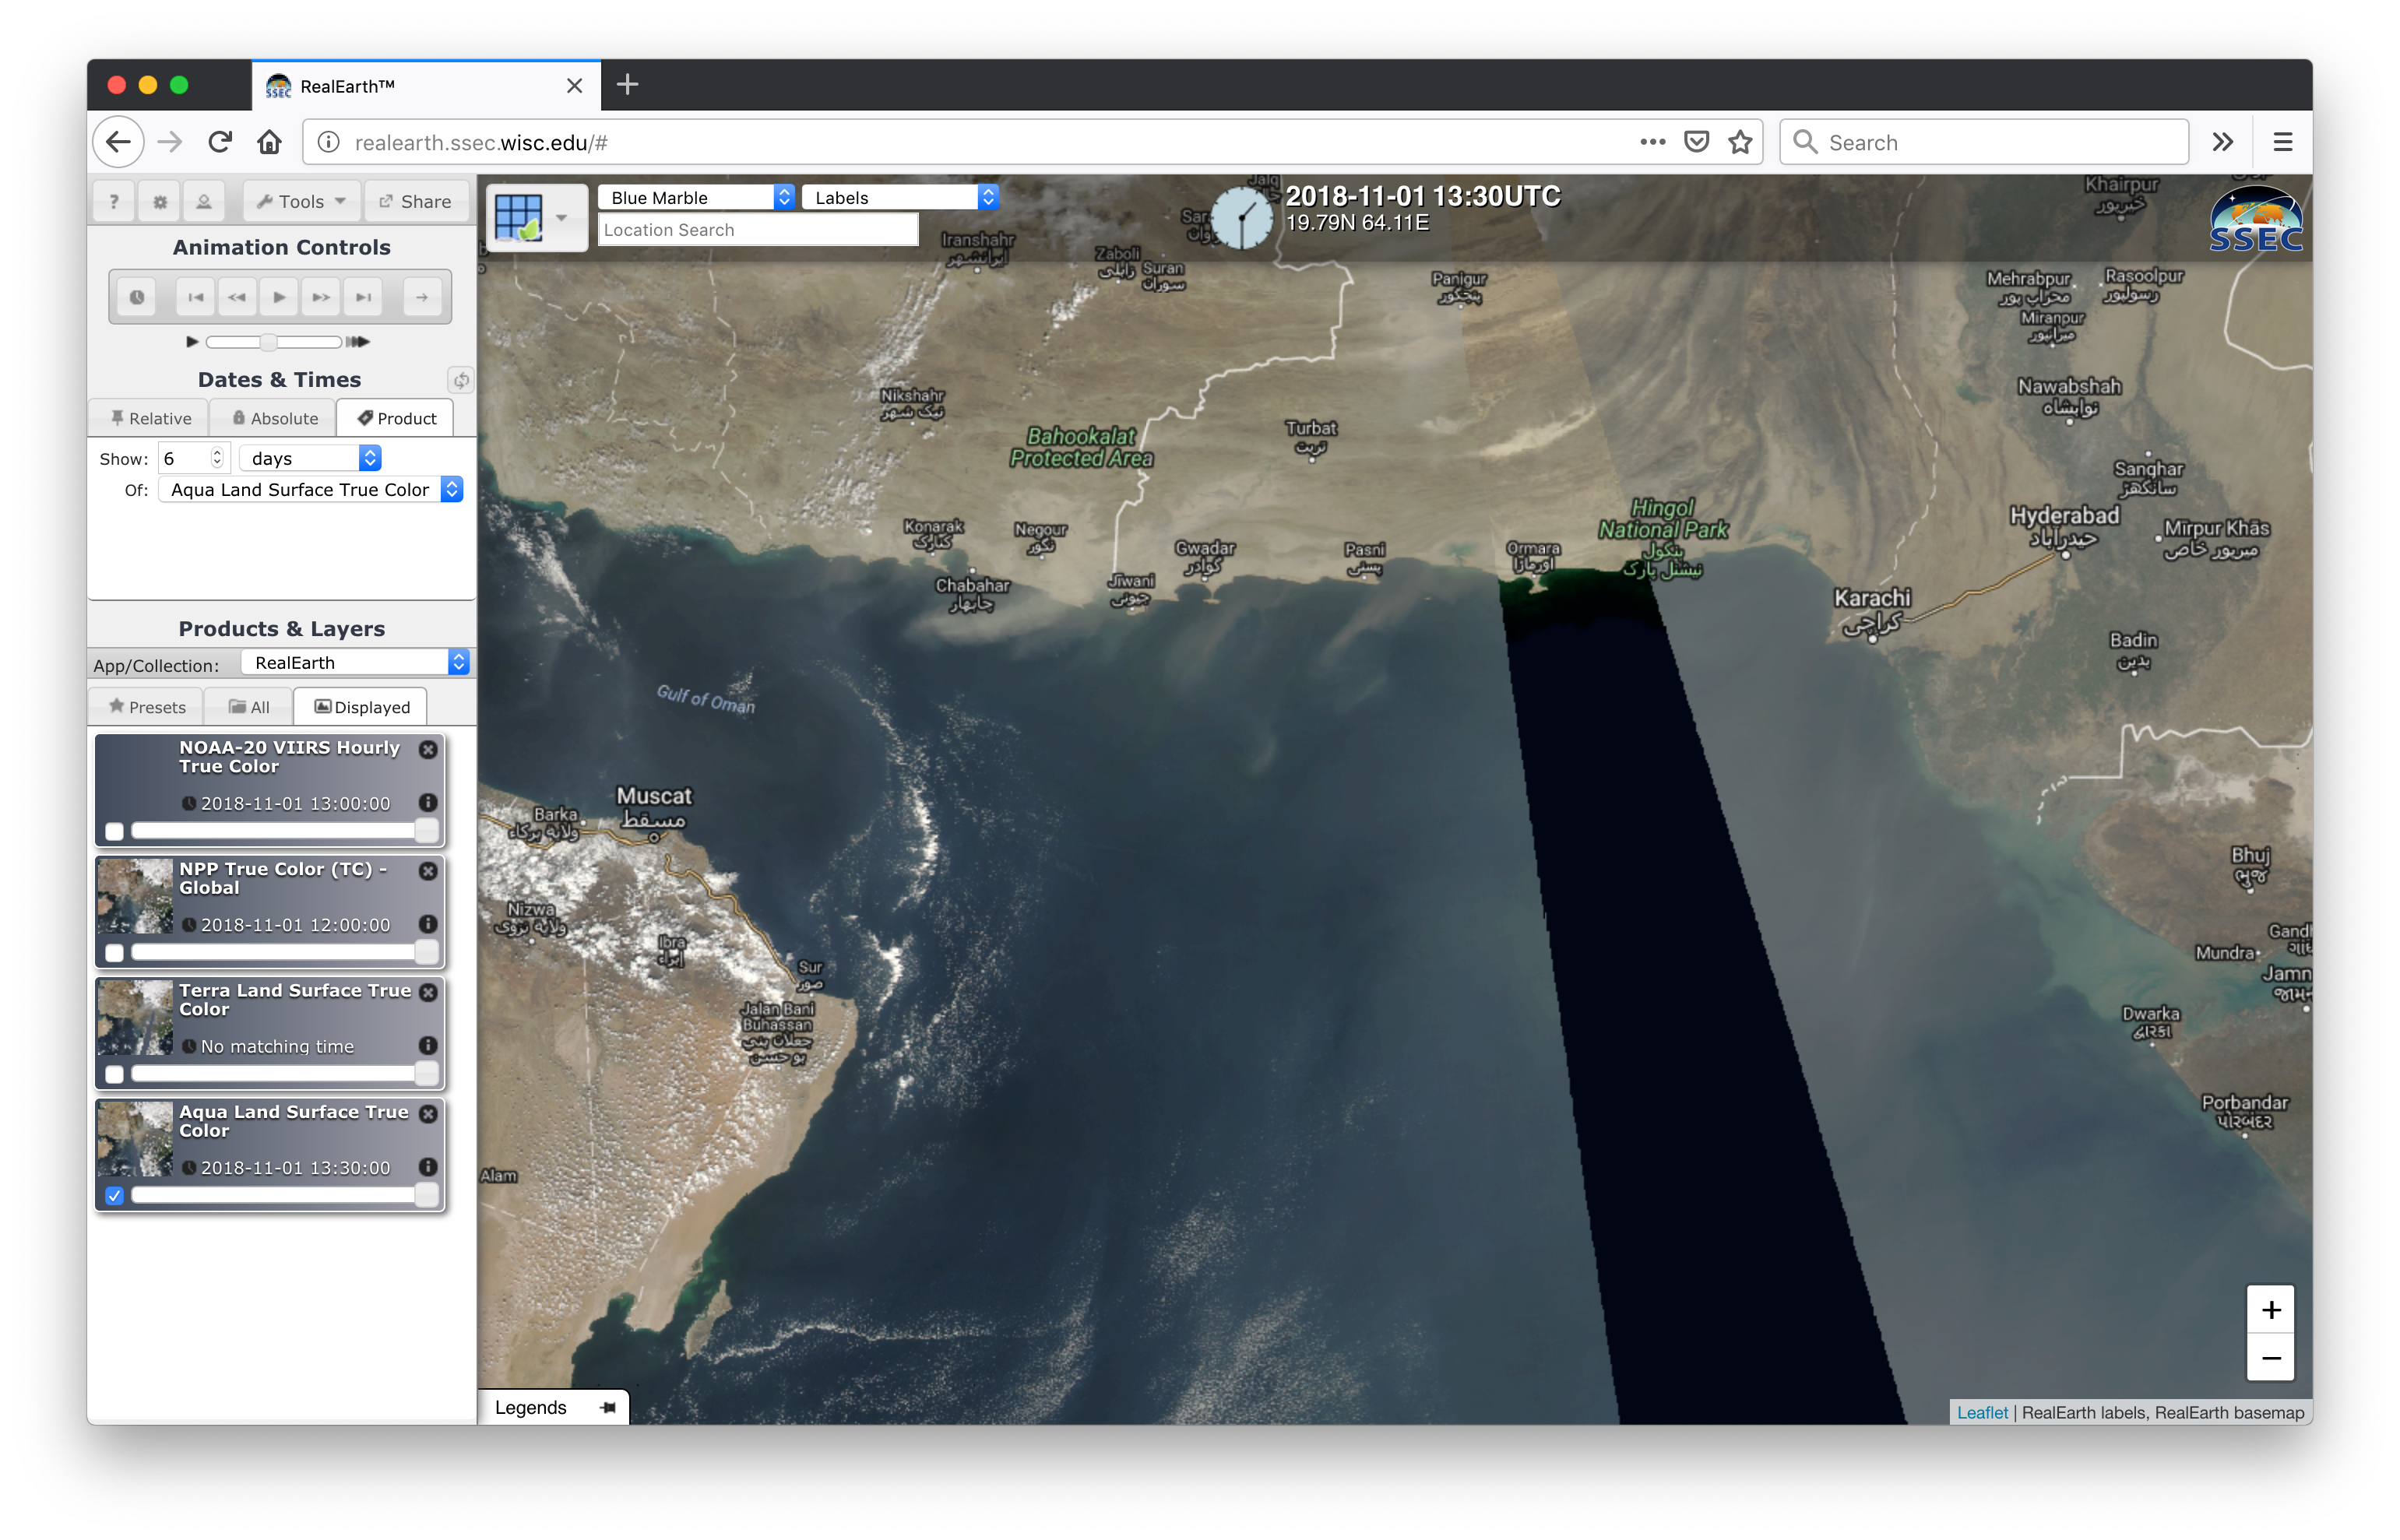Open a new browser tab
This screenshot has width=2400, height=1540.
(x=627, y=85)
